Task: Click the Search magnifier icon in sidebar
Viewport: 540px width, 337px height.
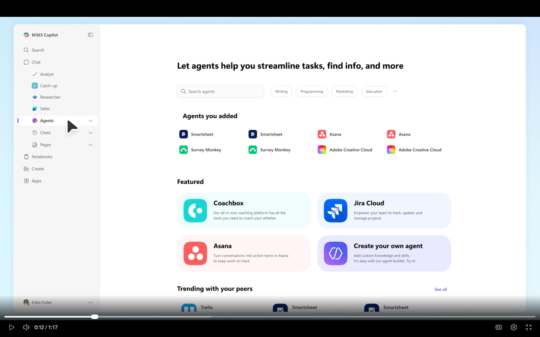Action: coord(26,50)
